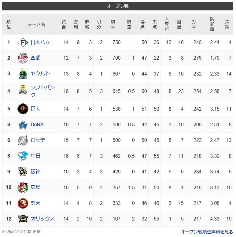Open the ソフトバンク team link
236x237 pixels.
click(42, 91)
